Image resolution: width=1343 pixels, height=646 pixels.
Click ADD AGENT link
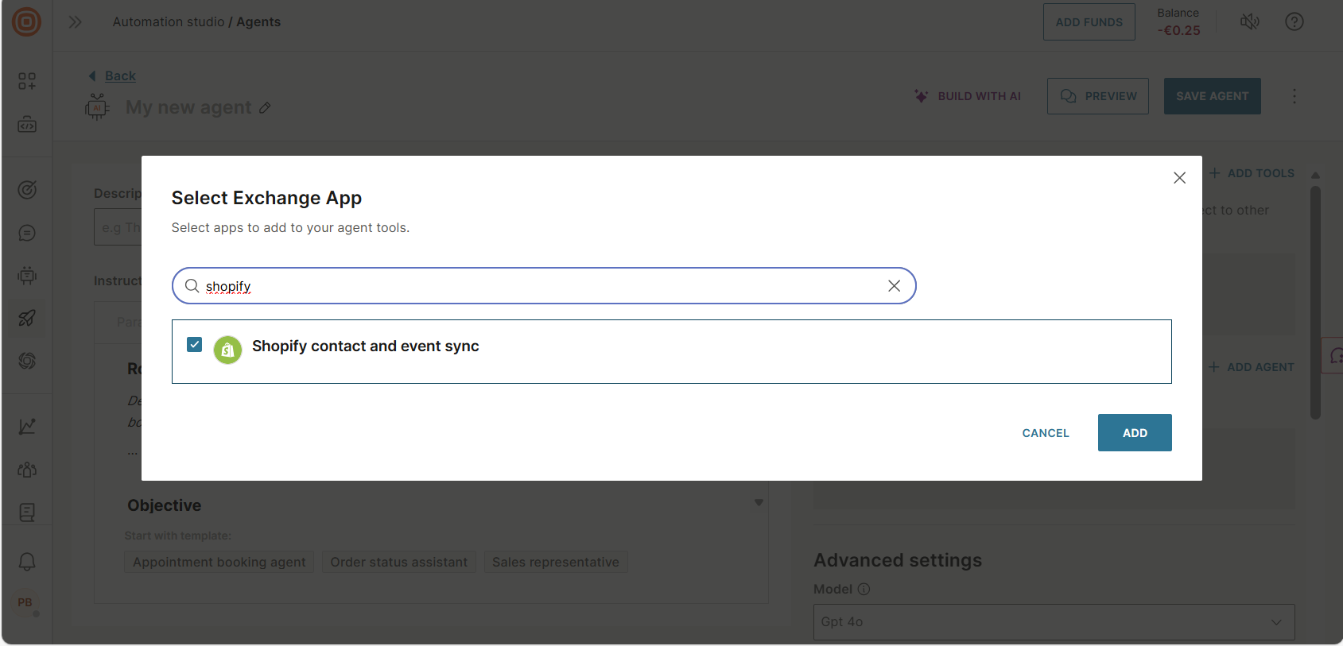coord(1252,367)
